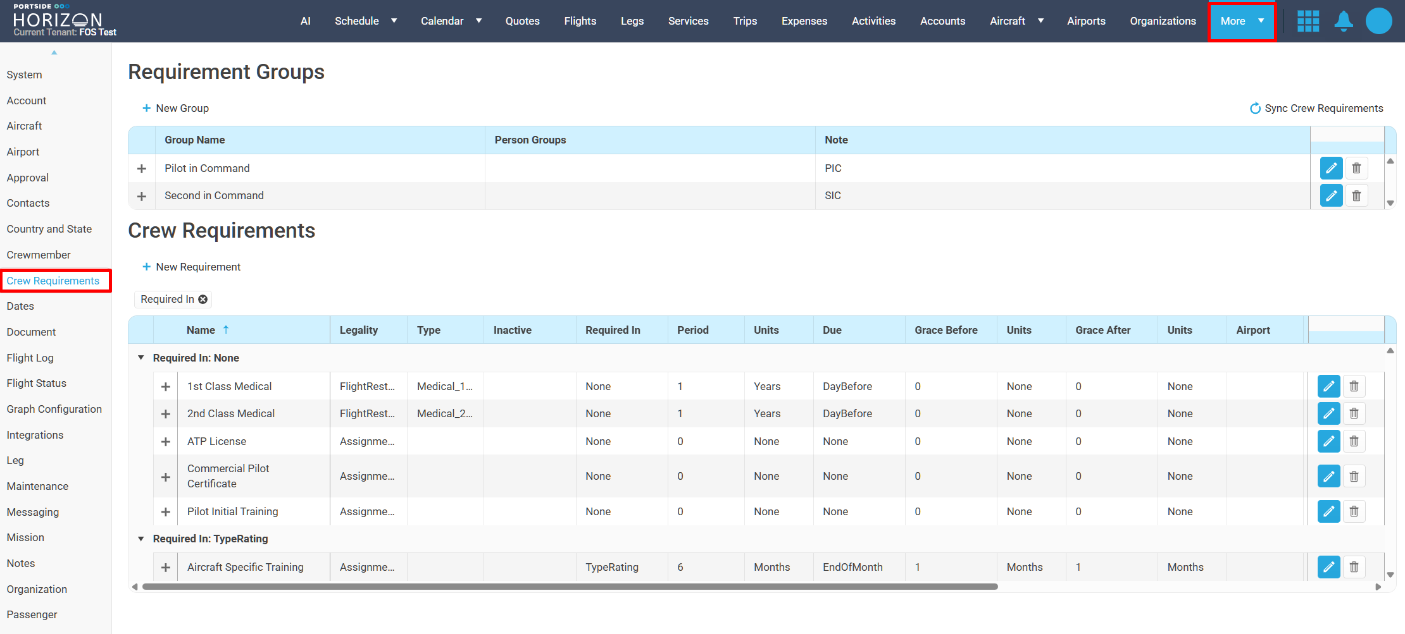Remove the Required In grouping chip

pyautogui.click(x=203, y=300)
